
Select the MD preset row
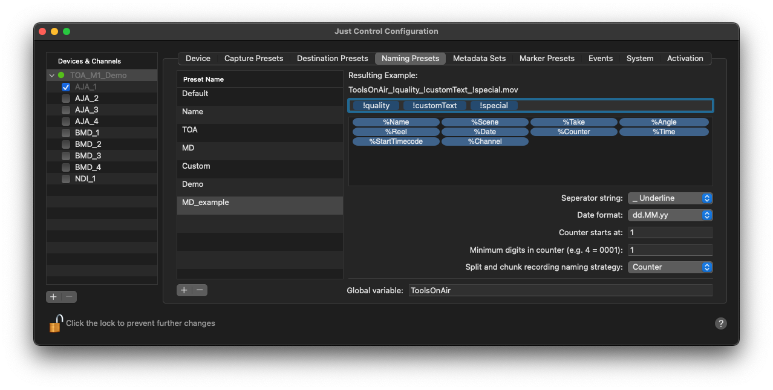coord(260,151)
